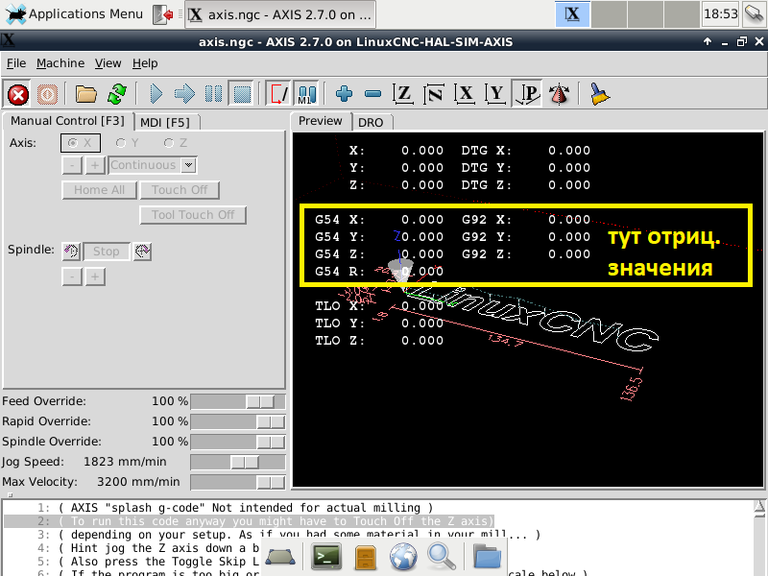The height and width of the screenshot is (576, 768).
Task: Toggle the Emergency Stop button
Action: pos(18,93)
